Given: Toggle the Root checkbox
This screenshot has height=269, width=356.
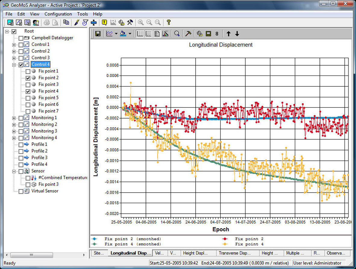Looking at the screenshot, I should (14, 32).
